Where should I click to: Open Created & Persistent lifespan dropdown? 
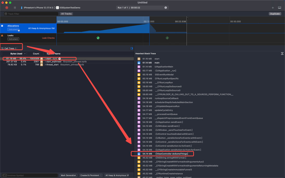[x=91, y=175]
